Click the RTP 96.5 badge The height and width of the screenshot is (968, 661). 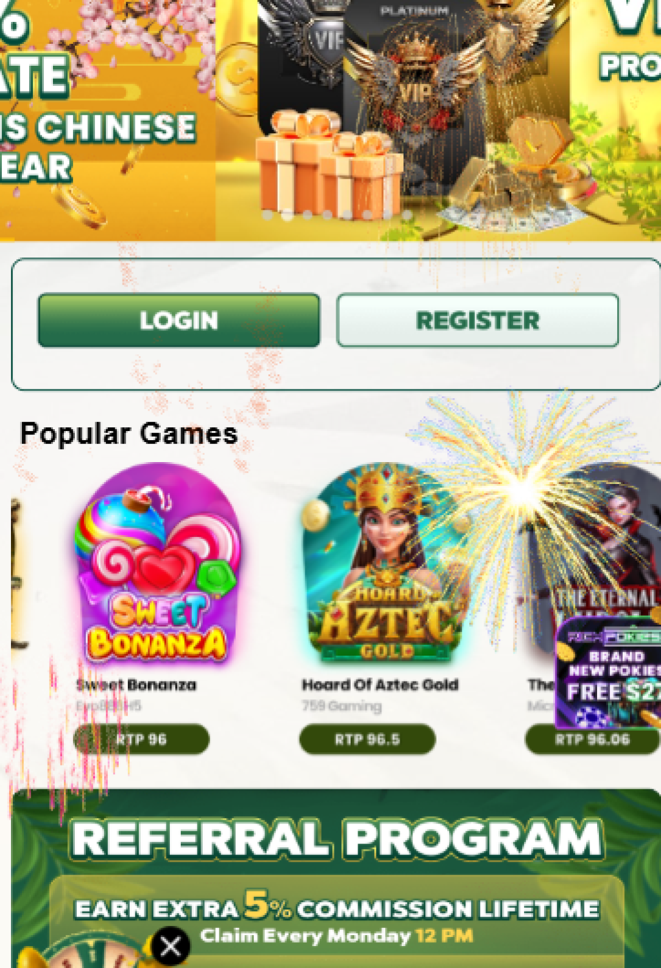(367, 739)
